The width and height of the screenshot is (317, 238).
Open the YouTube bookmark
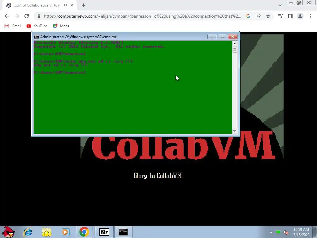37,26
